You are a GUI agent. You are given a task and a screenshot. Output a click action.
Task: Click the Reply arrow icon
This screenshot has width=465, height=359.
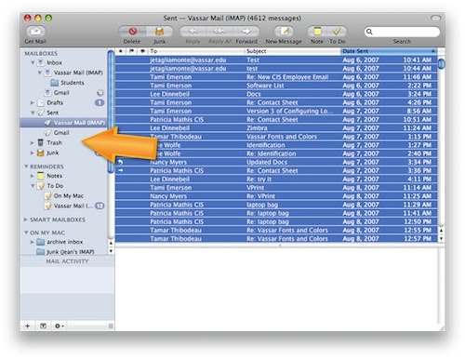pos(193,31)
